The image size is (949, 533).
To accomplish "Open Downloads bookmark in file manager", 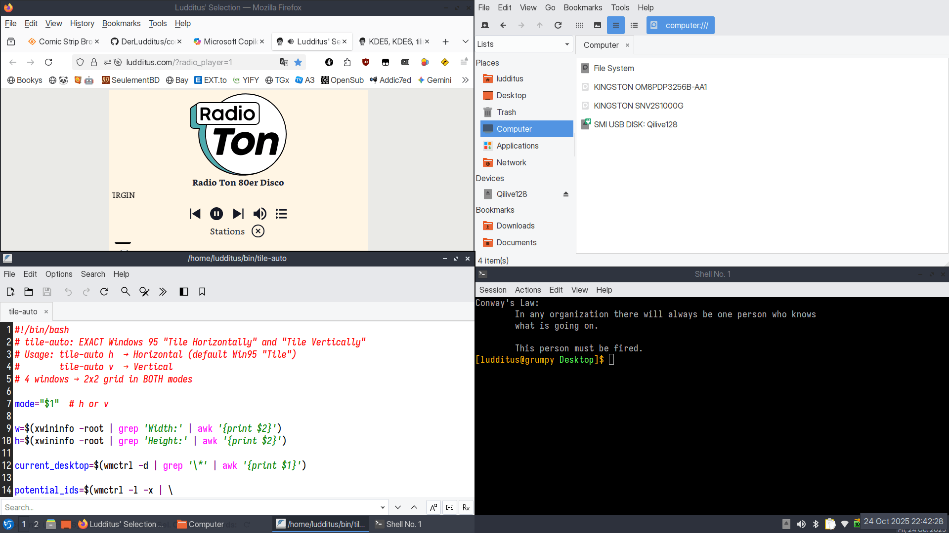I will click(515, 226).
